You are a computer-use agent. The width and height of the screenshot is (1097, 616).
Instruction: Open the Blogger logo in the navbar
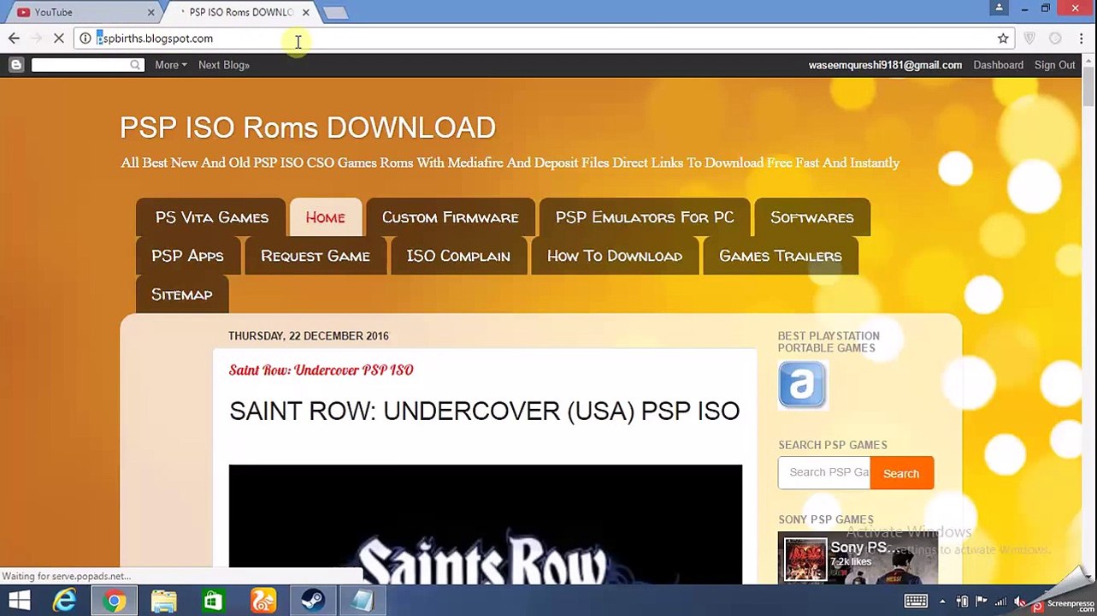click(16, 65)
